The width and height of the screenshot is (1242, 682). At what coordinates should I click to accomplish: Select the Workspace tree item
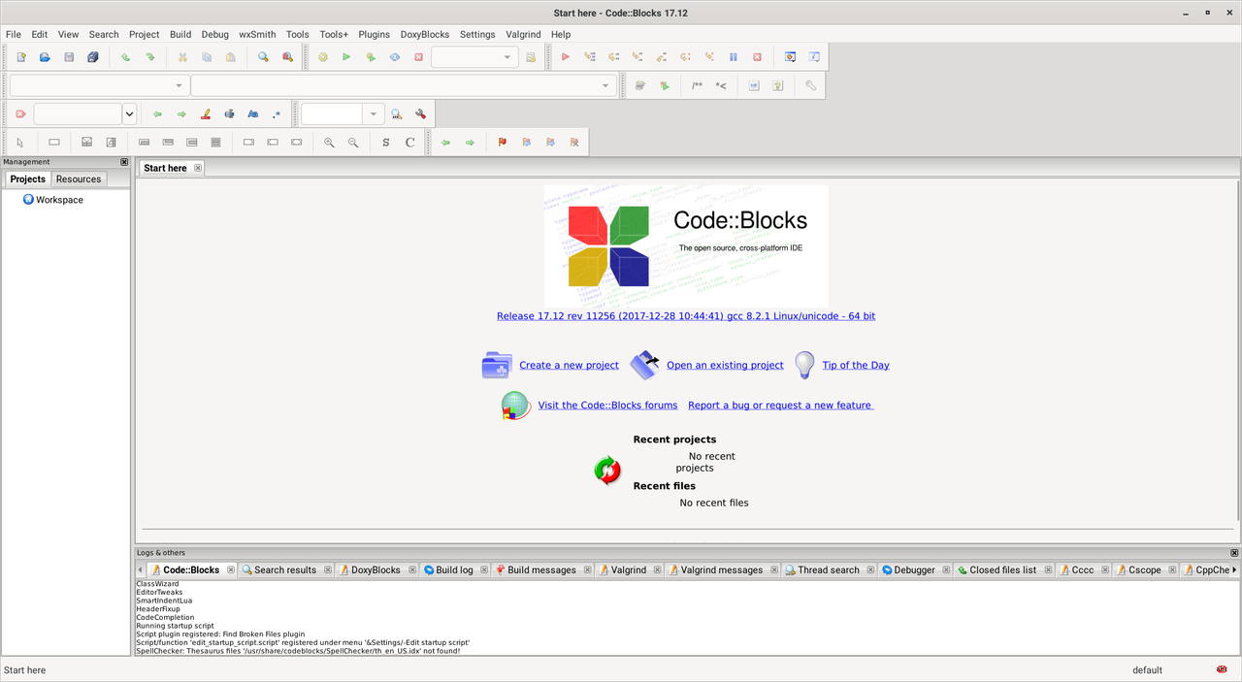(x=59, y=200)
